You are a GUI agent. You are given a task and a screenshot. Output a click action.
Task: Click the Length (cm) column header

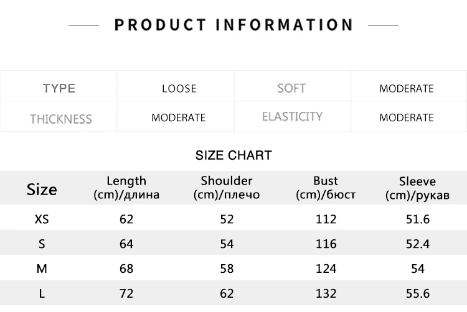click(x=126, y=188)
